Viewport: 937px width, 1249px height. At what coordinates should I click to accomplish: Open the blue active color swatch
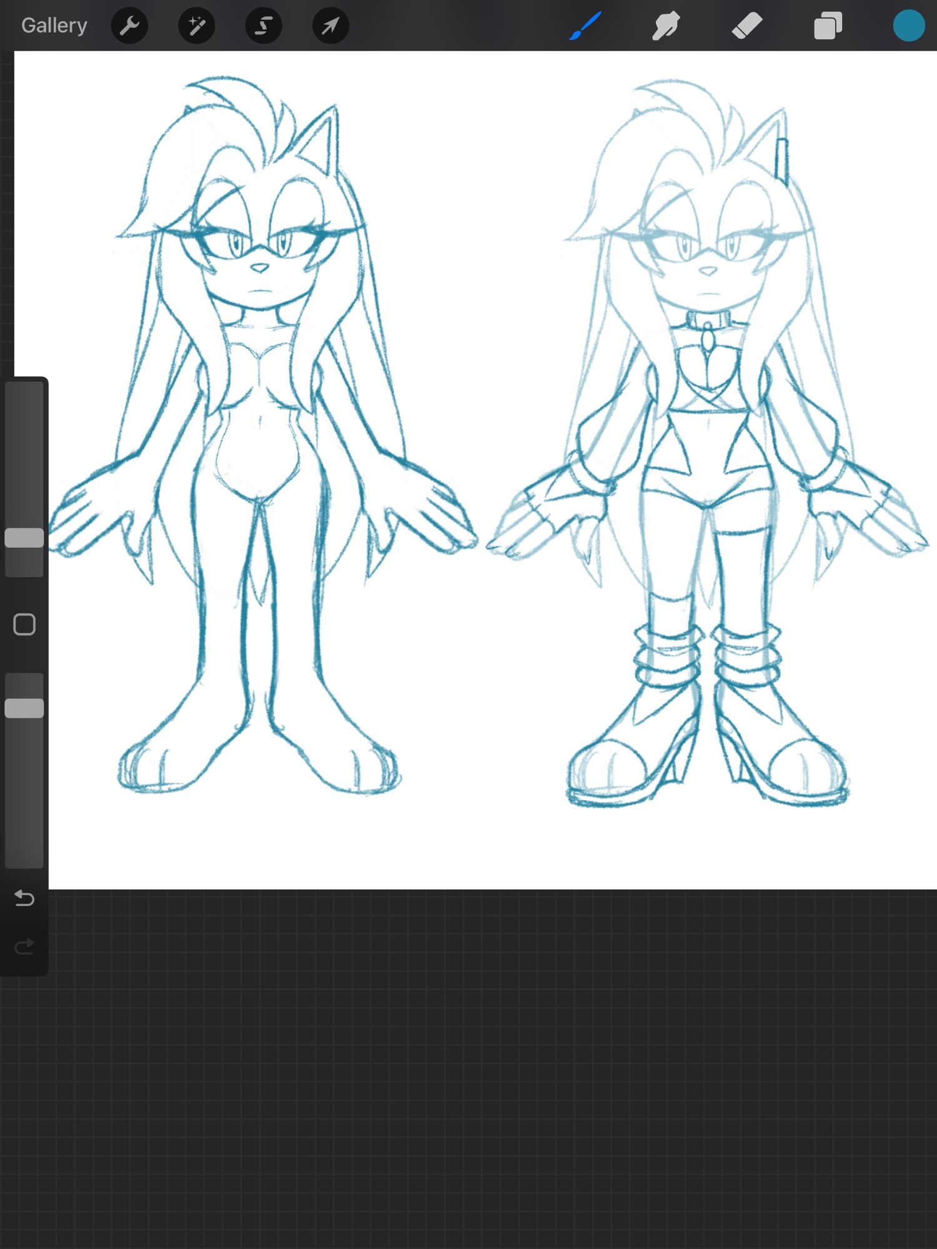click(908, 26)
